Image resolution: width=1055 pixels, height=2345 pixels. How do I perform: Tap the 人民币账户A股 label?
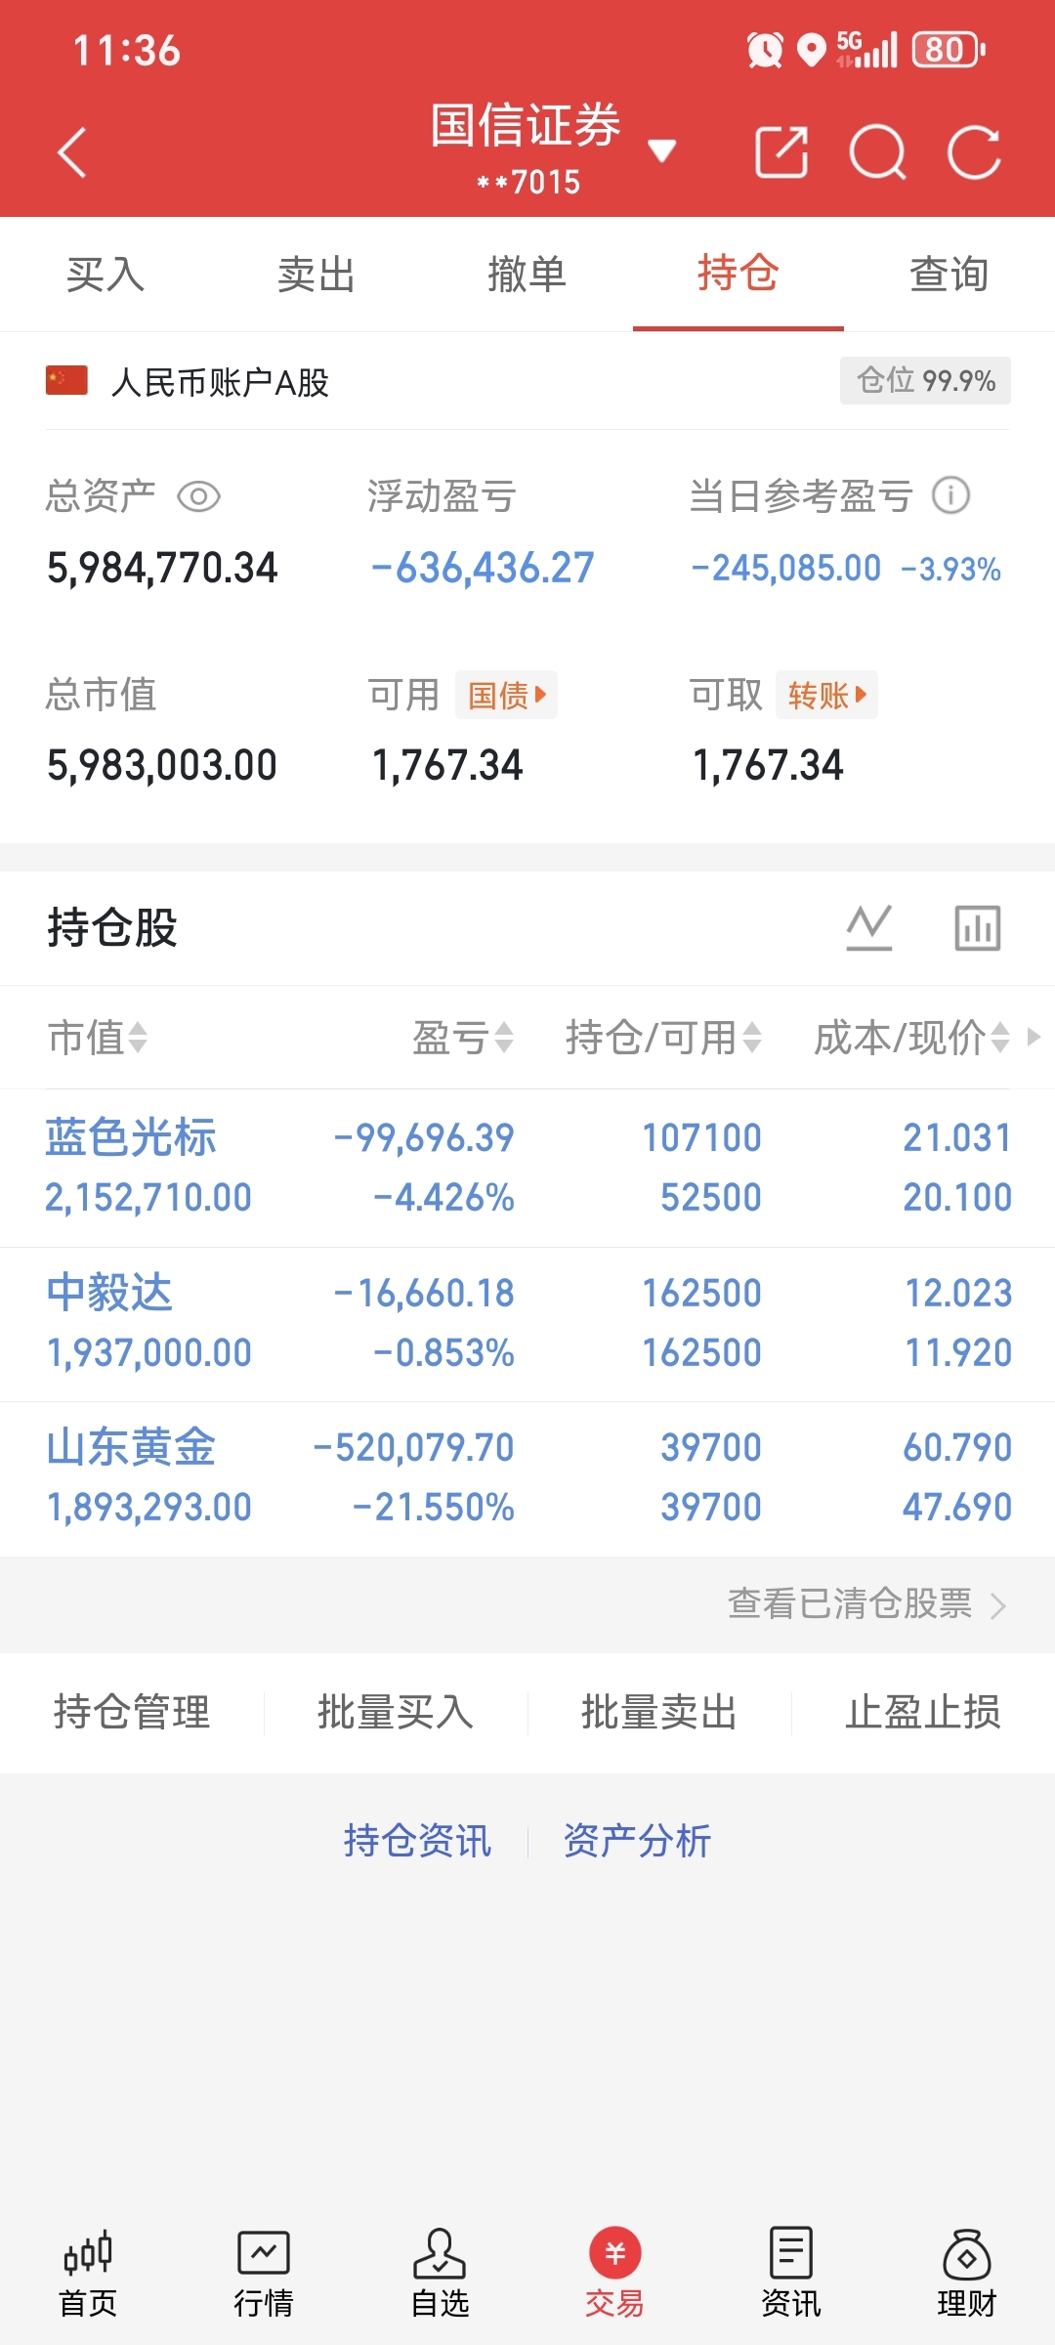[220, 382]
